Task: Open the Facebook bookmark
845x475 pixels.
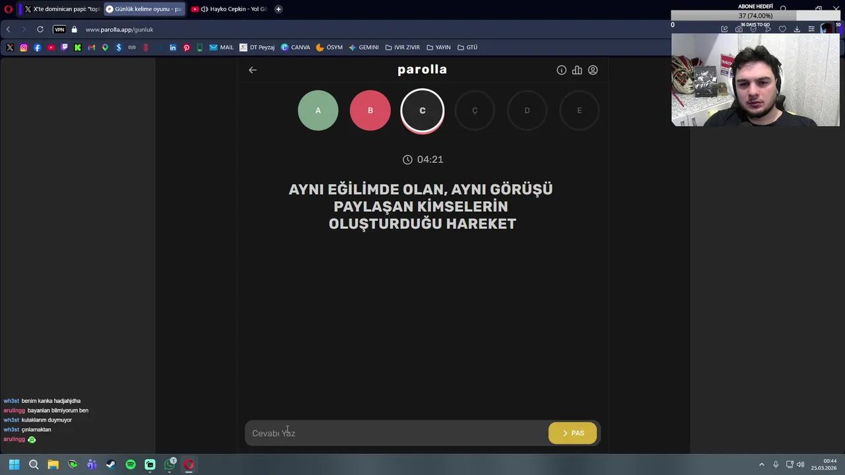Action: [37, 47]
